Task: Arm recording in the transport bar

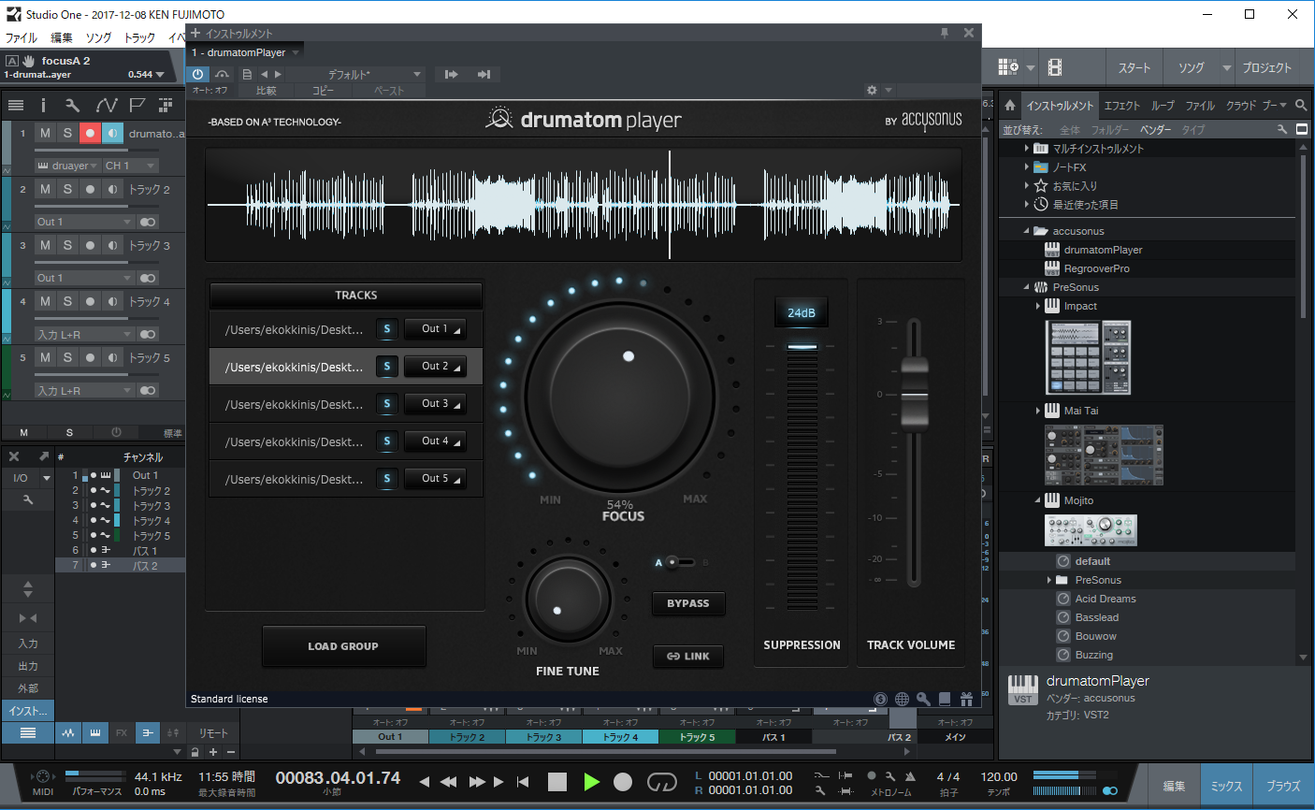Action: point(623,782)
